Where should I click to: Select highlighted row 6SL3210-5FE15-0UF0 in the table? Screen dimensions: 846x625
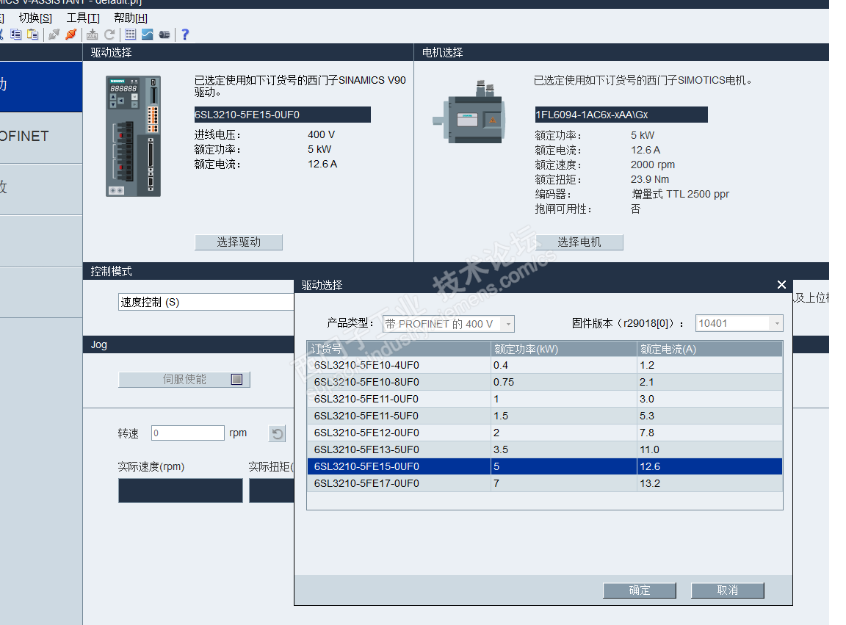545,466
